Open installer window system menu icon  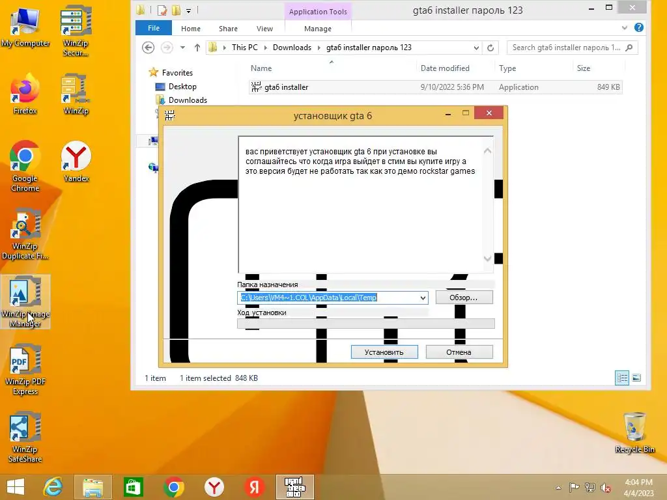(x=170, y=115)
